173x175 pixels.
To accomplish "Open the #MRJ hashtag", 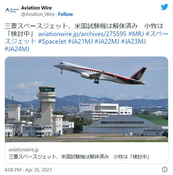I will (136, 34).
